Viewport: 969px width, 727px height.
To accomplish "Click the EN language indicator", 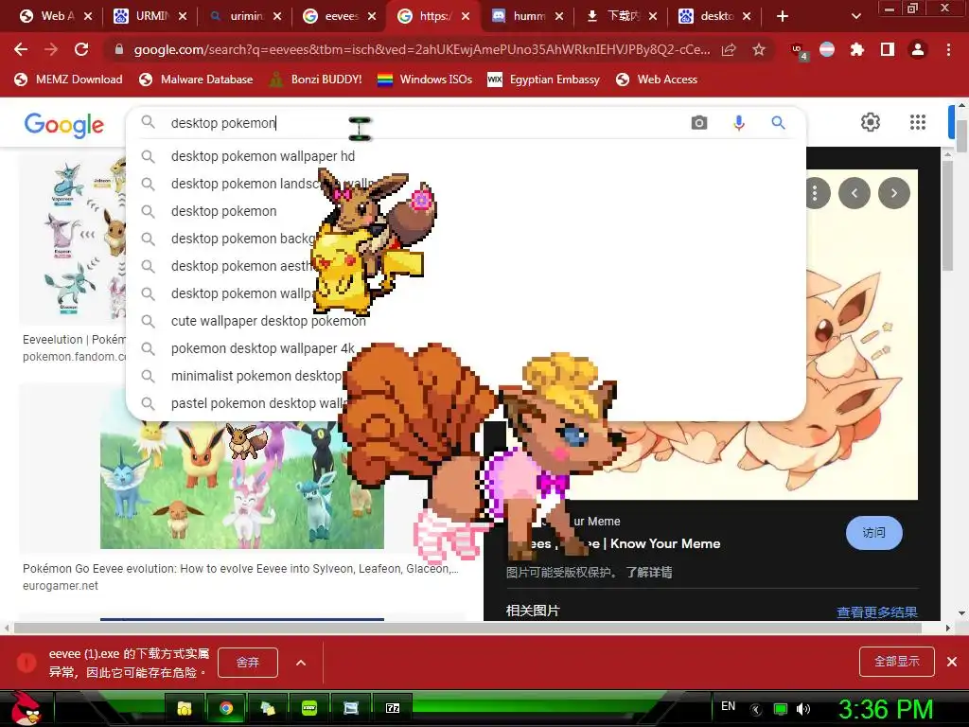I will point(728,706).
